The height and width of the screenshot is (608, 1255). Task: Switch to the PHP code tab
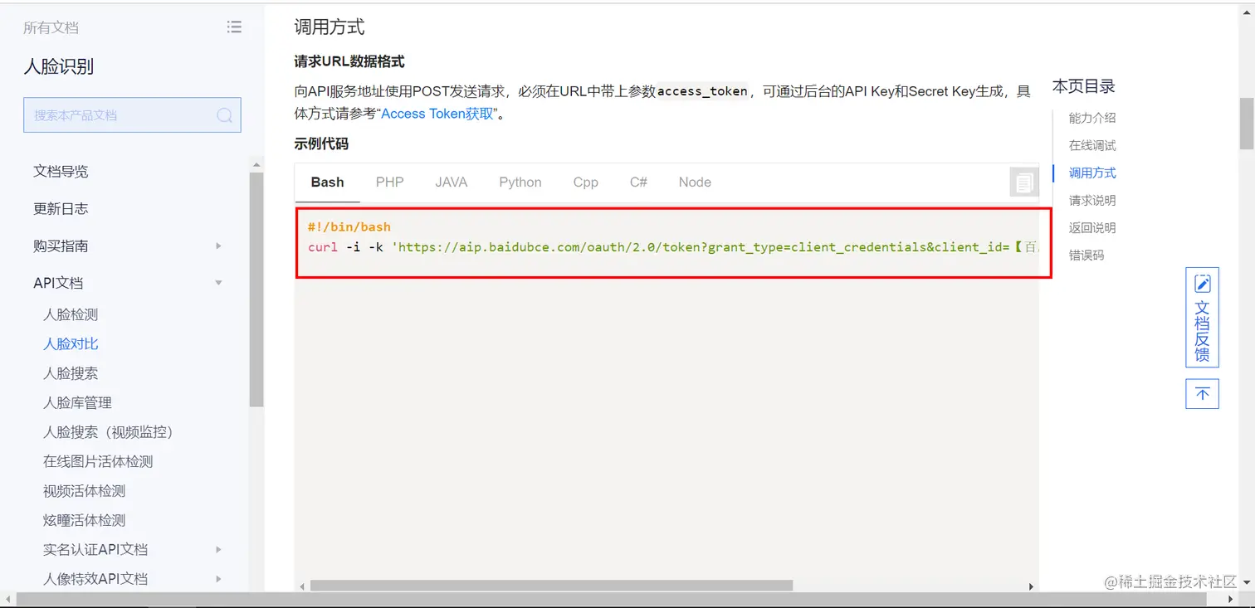(x=389, y=182)
